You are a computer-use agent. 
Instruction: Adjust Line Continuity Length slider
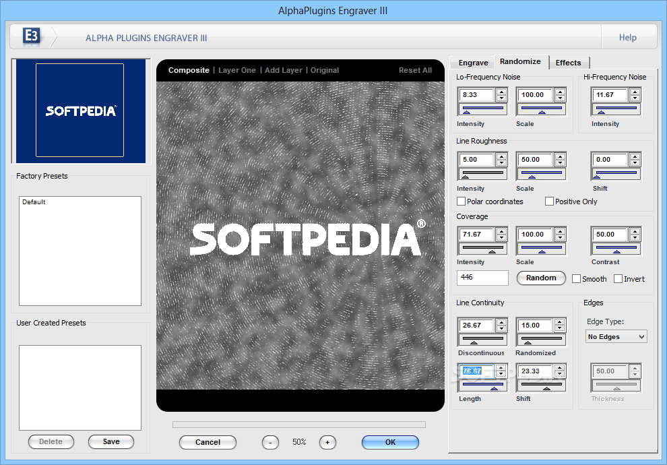tap(483, 386)
